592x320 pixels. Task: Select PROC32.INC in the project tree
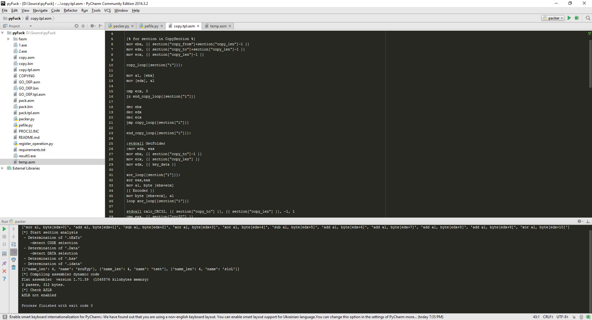[29, 131]
